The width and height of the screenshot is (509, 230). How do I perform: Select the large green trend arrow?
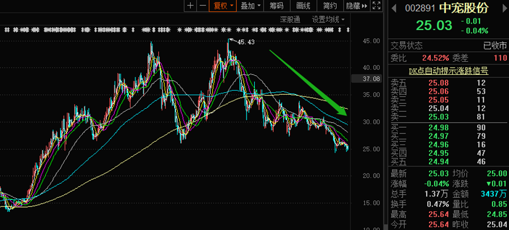[x=309, y=83]
